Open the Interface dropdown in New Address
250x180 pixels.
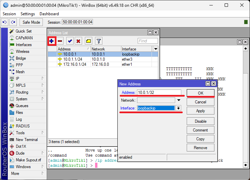point(178,108)
